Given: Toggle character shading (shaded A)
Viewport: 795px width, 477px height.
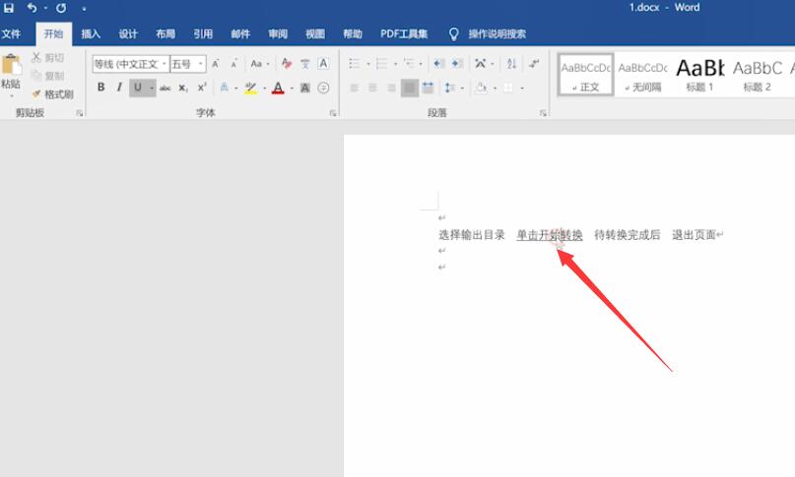Looking at the screenshot, I should [x=304, y=89].
